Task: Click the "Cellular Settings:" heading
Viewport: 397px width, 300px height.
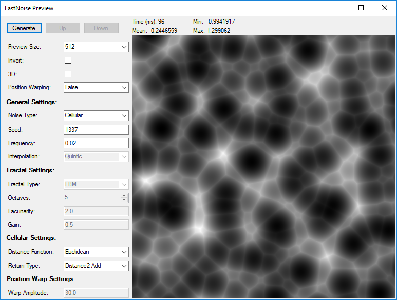Action: [31, 238]
